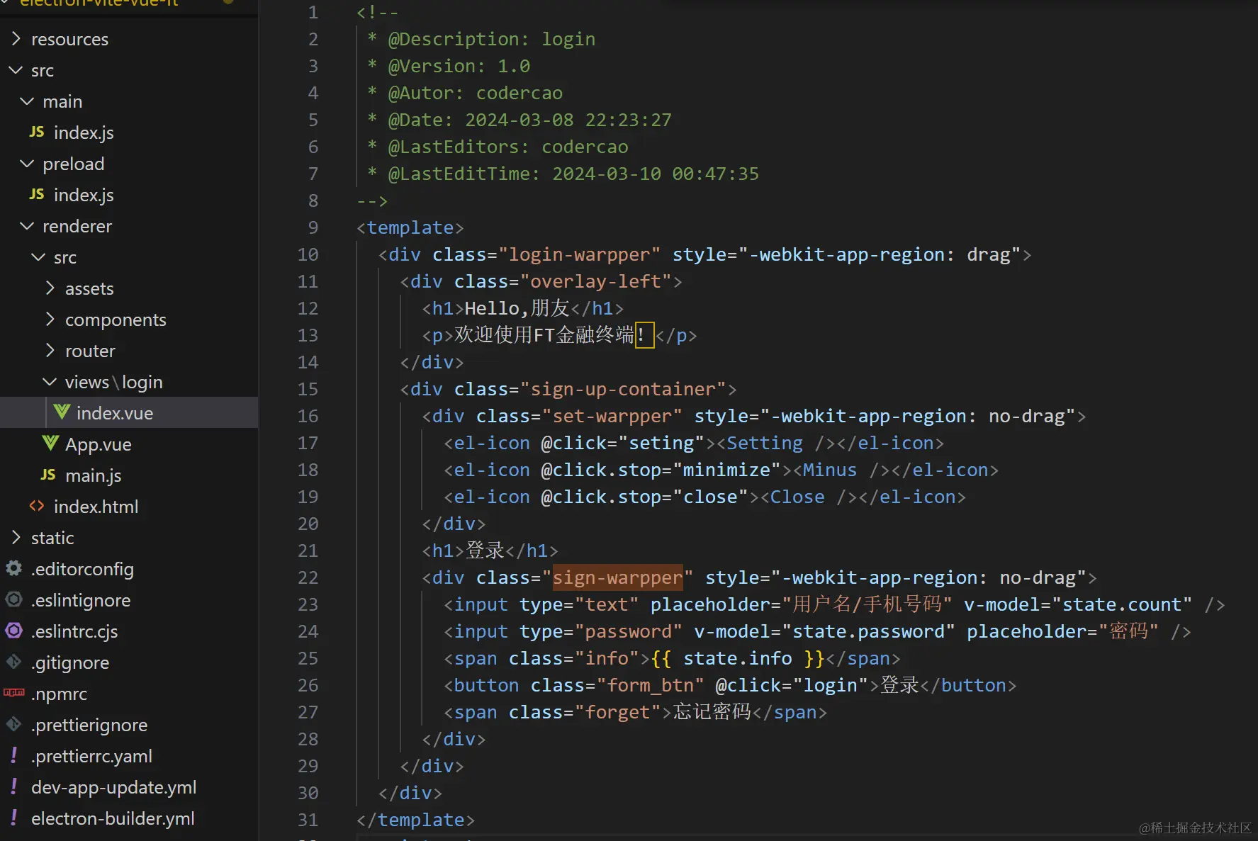Open index.js under preload folder
Image resolution: width=1258 pixels, height=841 pixels.
click(84, 195)
